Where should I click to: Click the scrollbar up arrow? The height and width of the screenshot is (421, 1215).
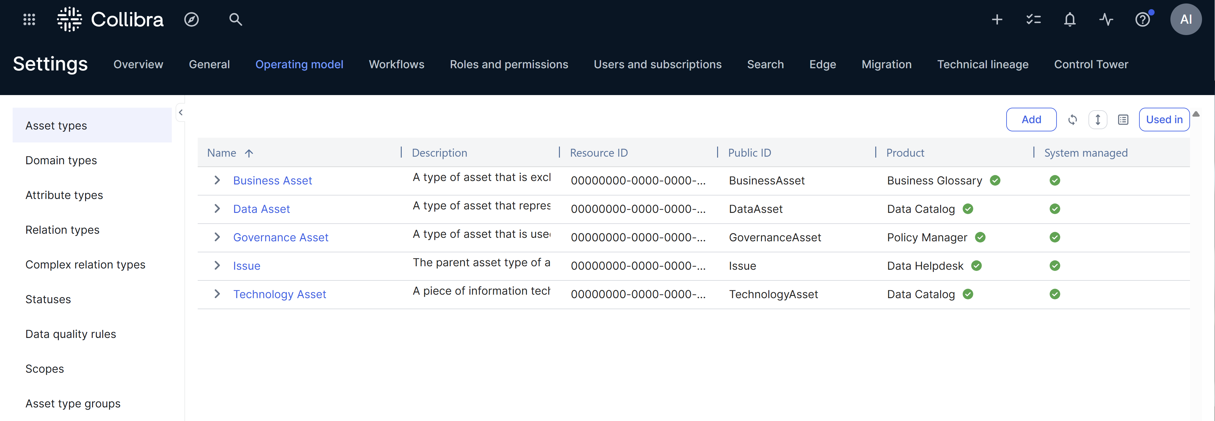click(x=1196, y=114)
